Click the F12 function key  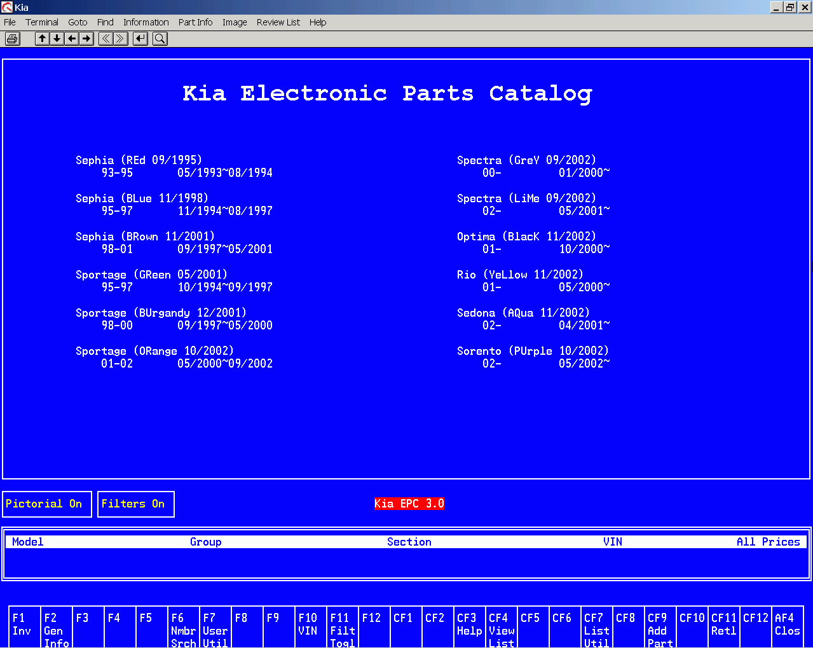tap(374, 628)
